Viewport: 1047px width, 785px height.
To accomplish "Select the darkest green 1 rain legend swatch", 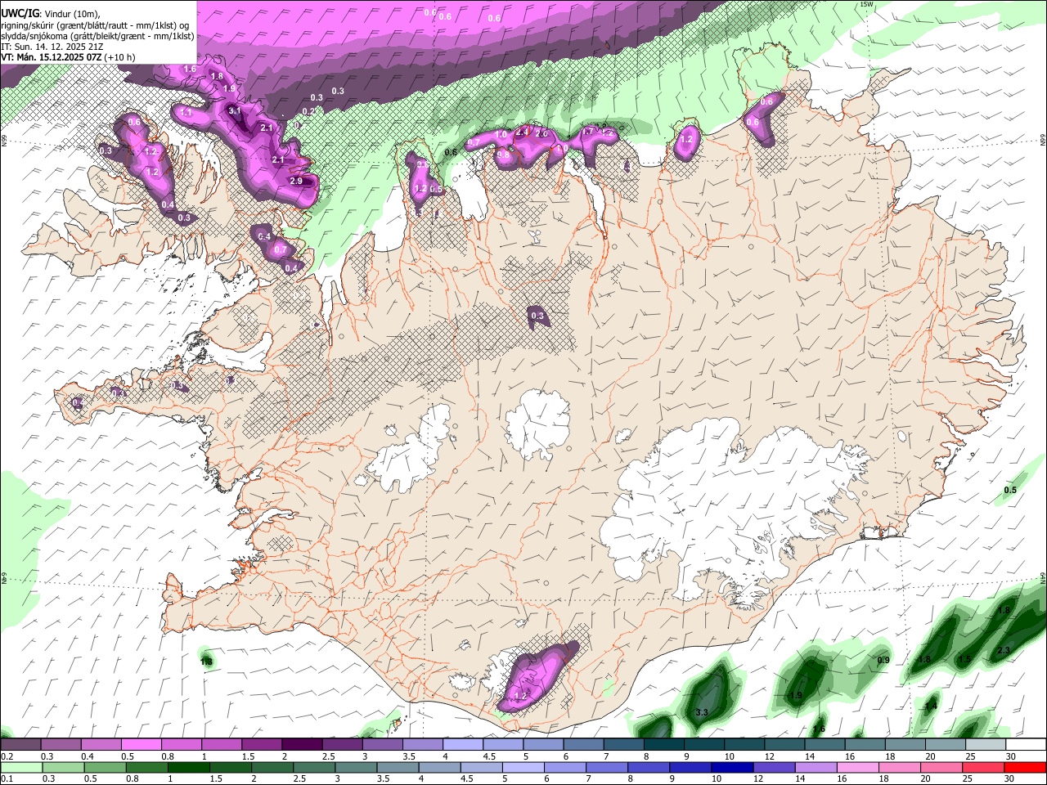I will (188, 767).
